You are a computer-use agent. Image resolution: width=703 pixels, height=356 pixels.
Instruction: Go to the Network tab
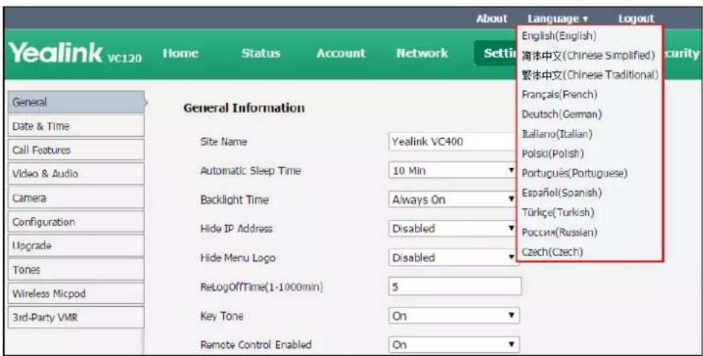pyautogui.click(x=422, y=54)
